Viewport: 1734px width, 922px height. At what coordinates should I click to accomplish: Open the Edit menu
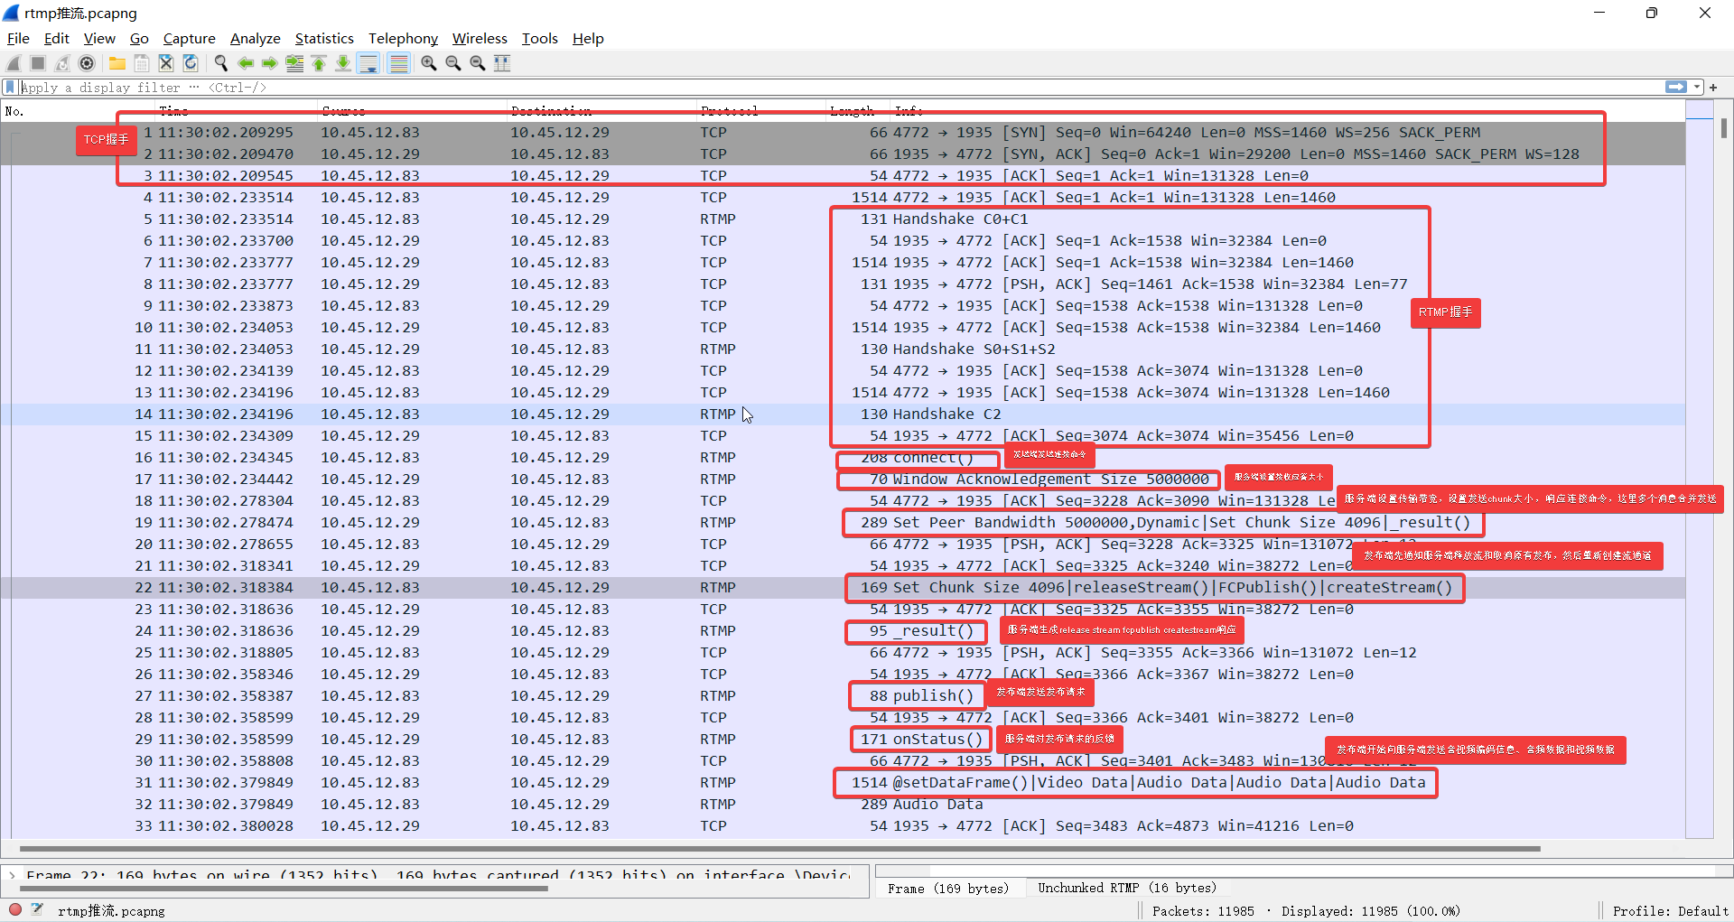tap(56, 39)
